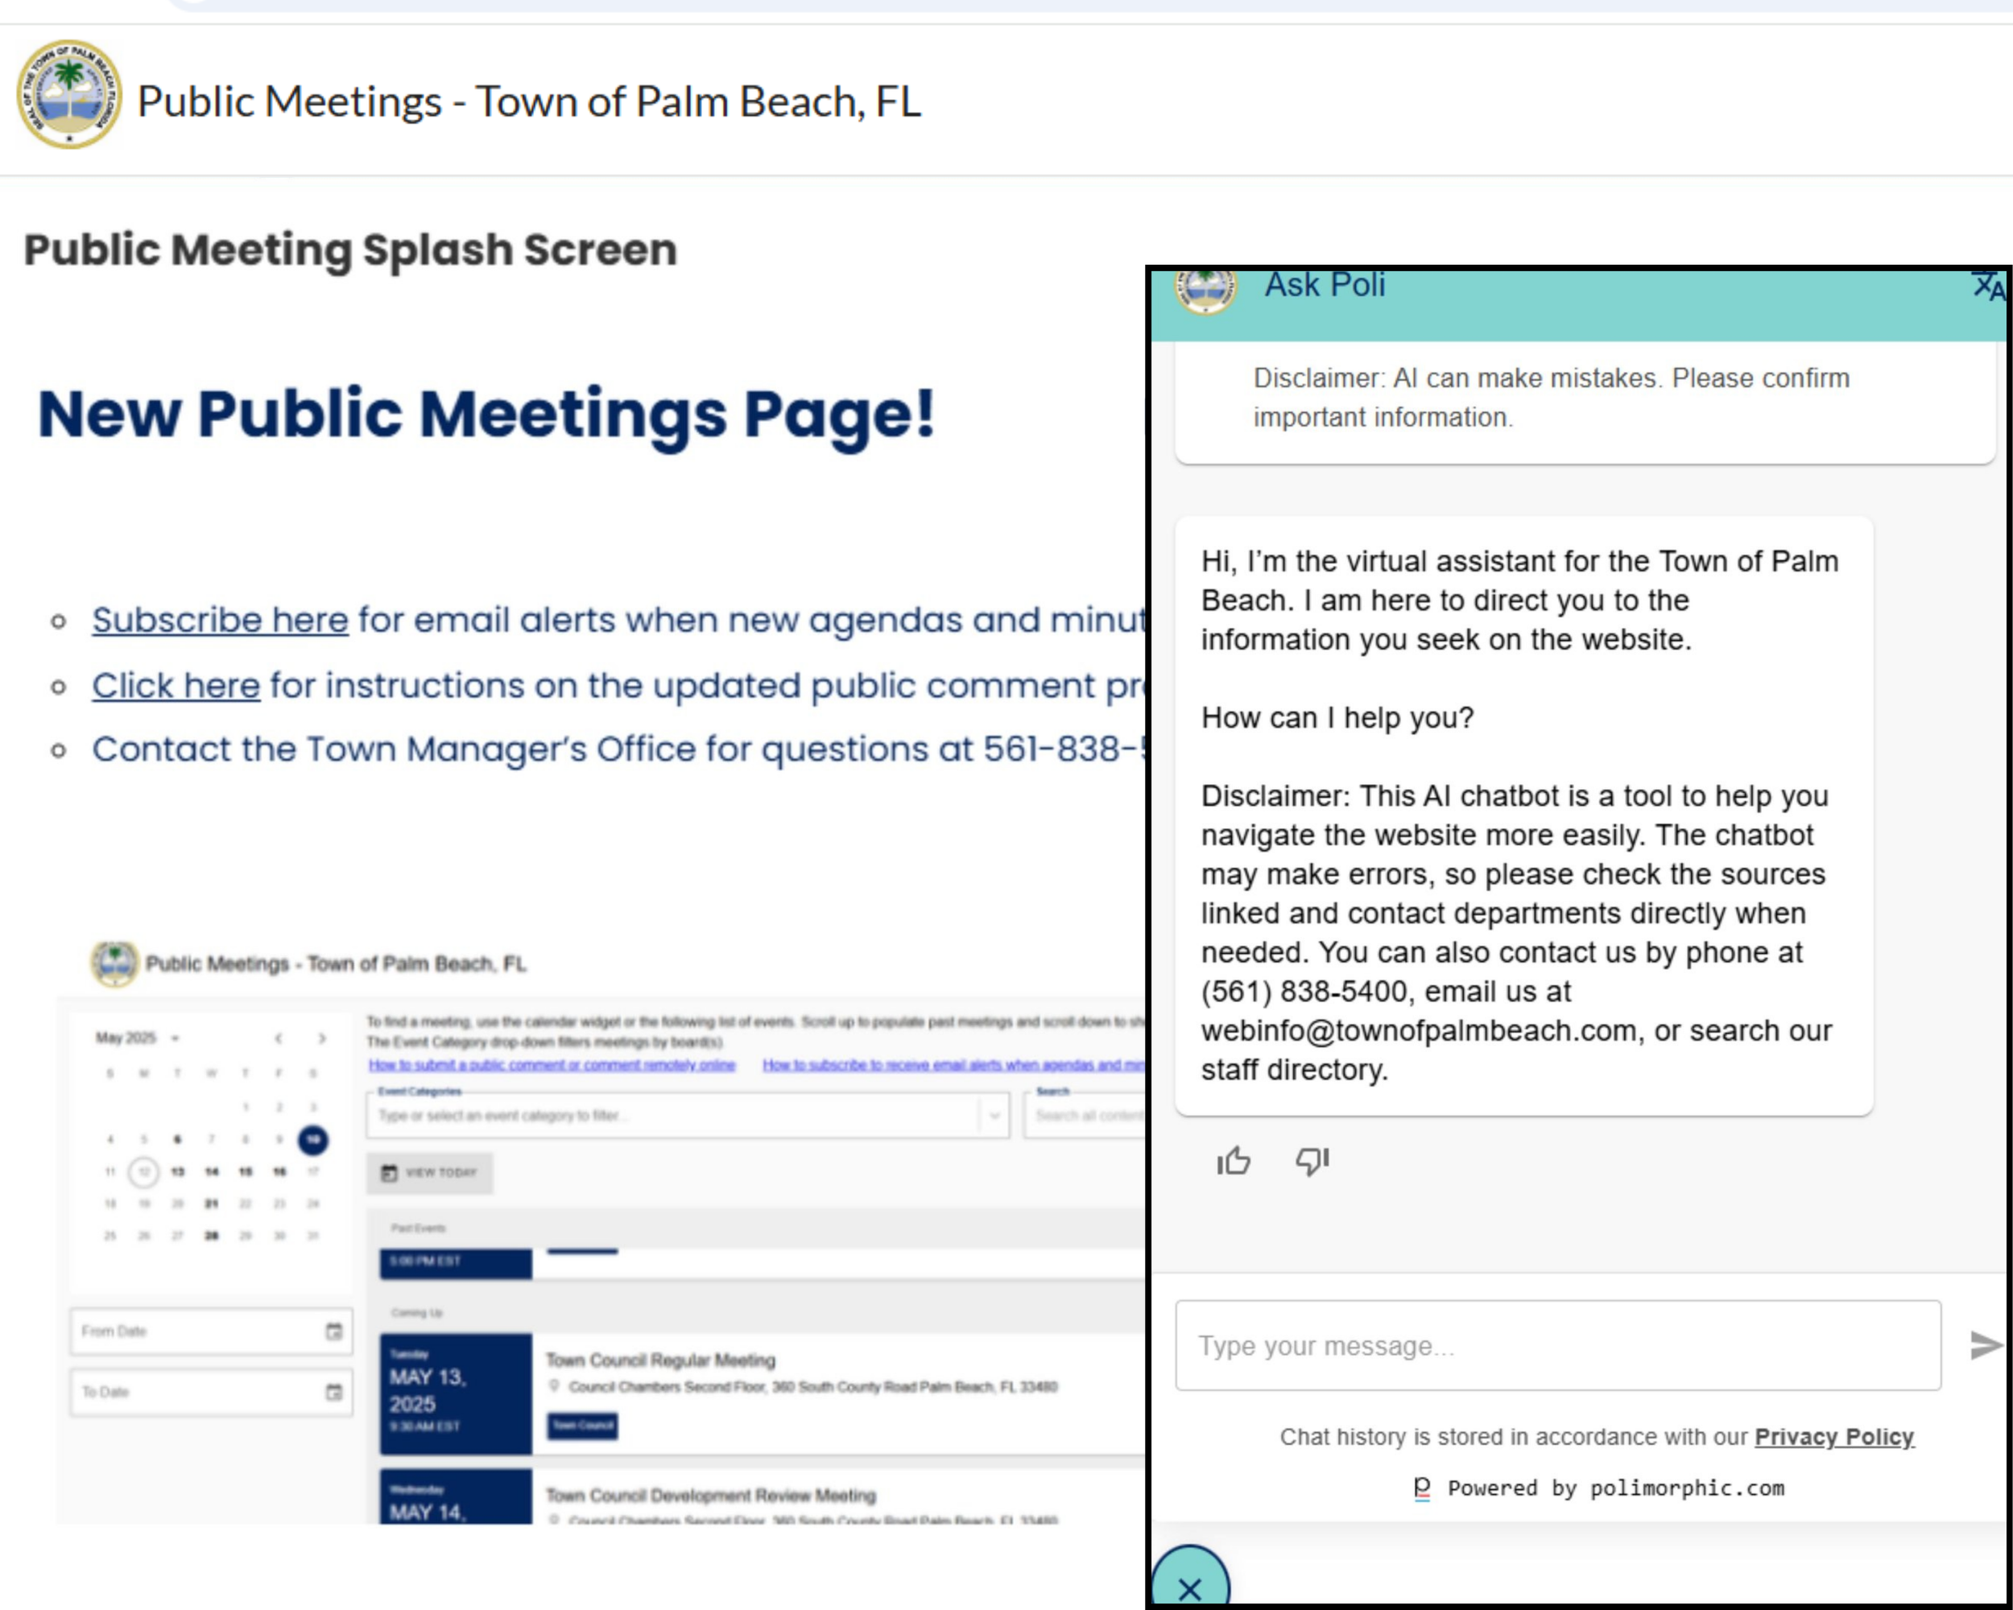This screenshot has height=1610, width=2013.
Task: Click the Public Meeting Splash Screen title
Action: (350, 250)
